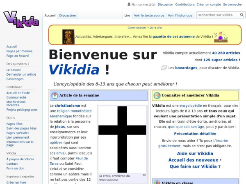Open the black cross image
Viewport: 246px width, 184px height.
(x=122, y=139)
